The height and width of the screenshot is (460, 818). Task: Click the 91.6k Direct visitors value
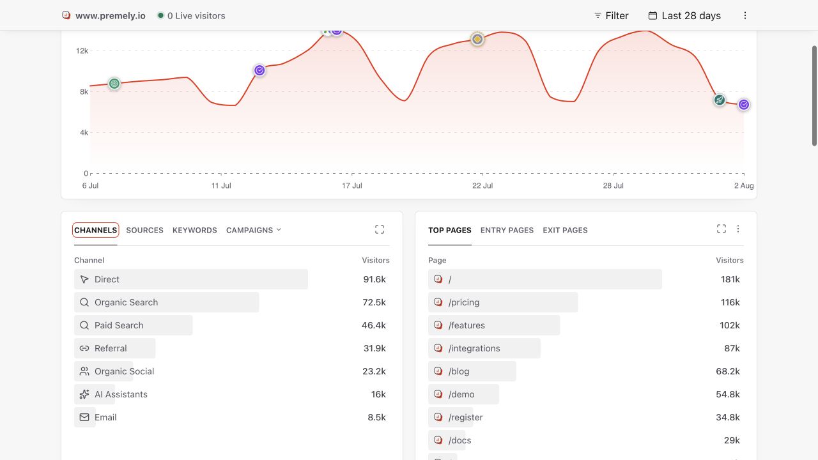coord(374,279)
